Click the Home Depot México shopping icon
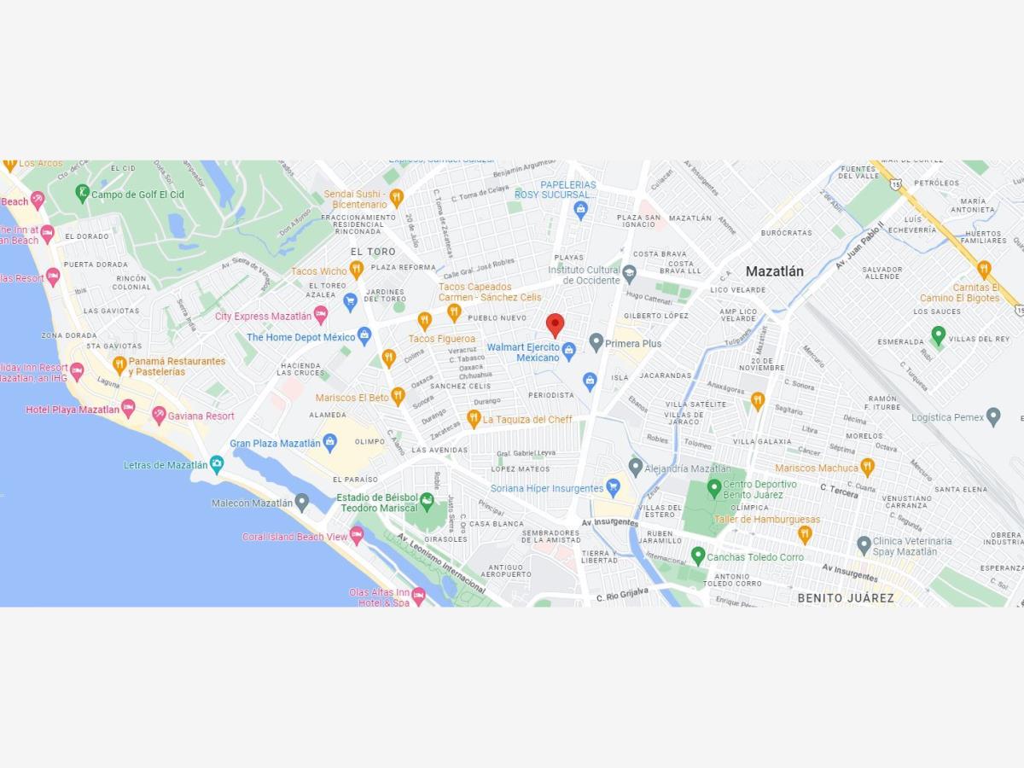This screenshot has width=1024, height=768. coord(364,336)
